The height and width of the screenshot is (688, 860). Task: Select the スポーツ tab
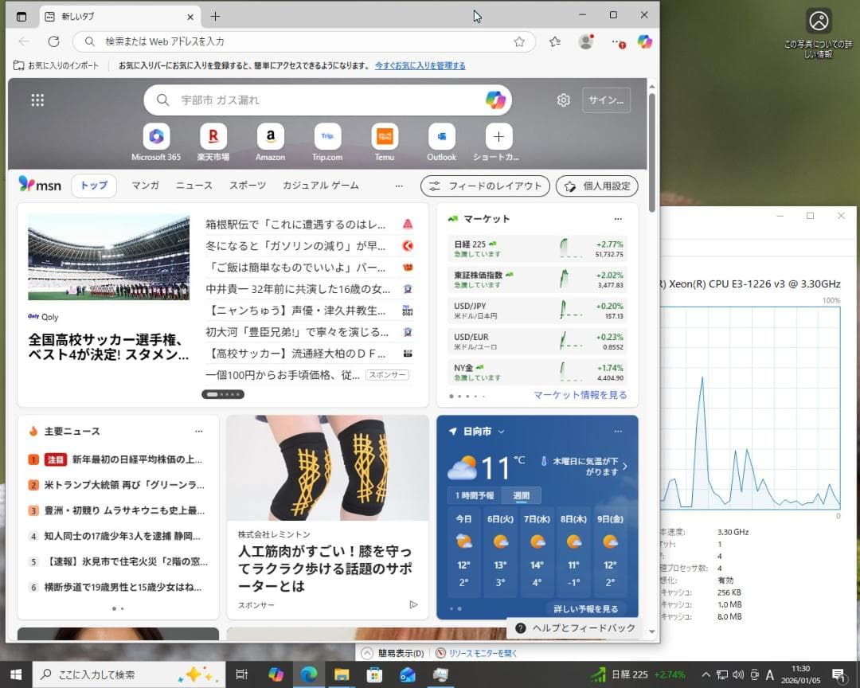click(248, 185)
